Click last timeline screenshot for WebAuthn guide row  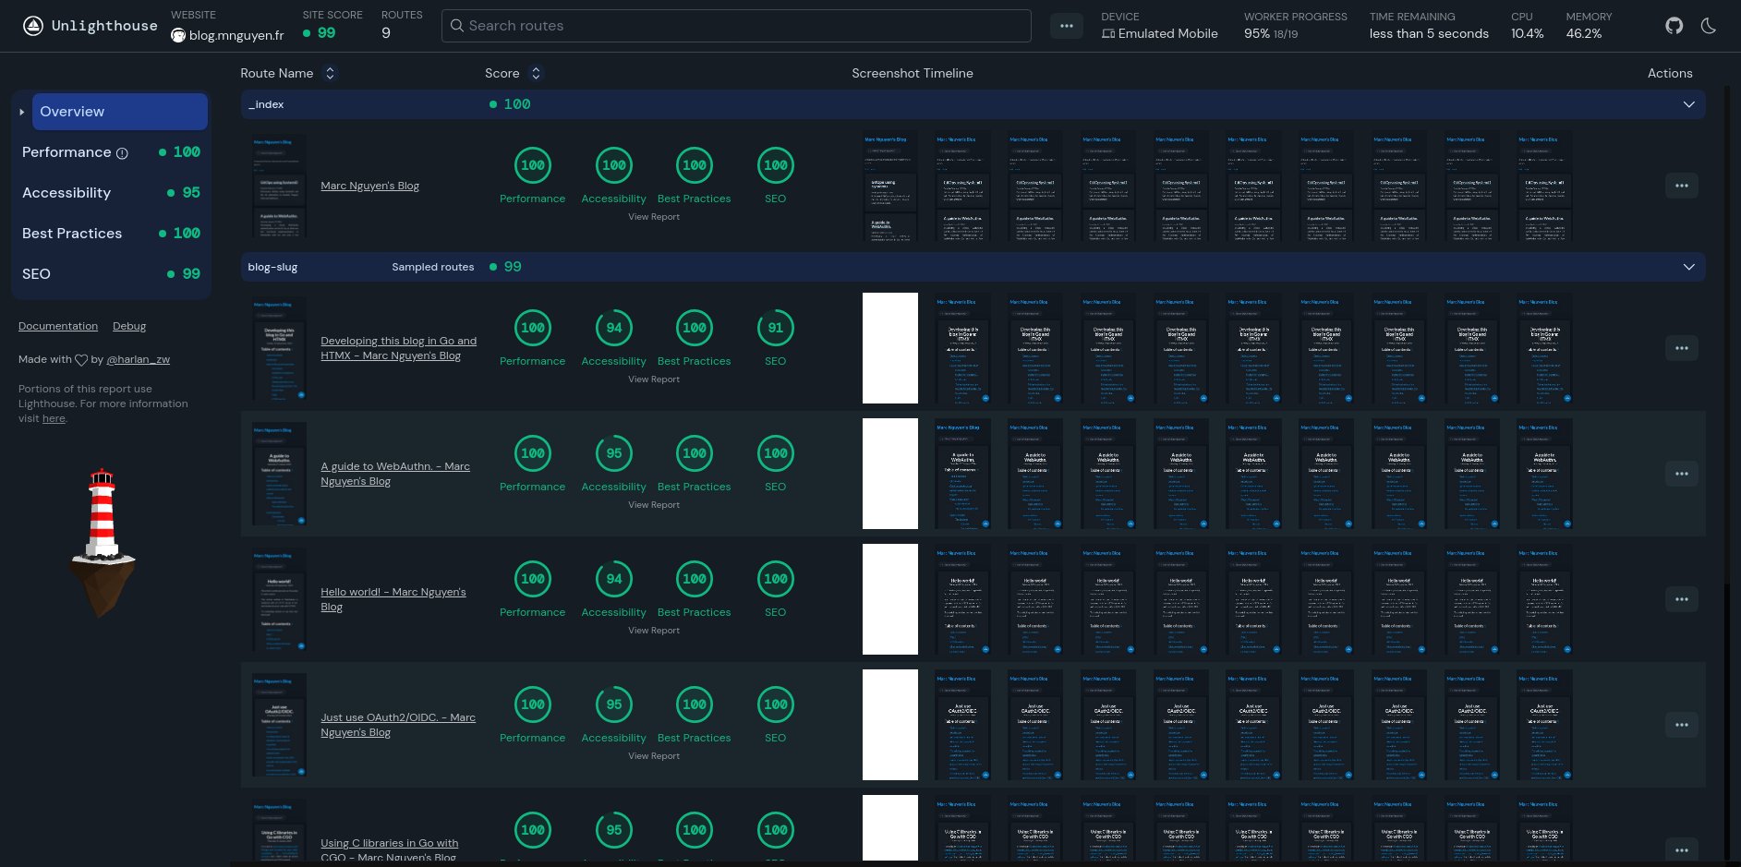(x=1545, y=474)
